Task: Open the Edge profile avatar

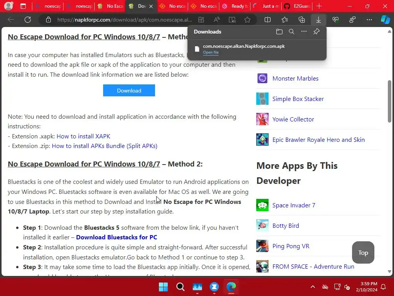Action: point(8,6)
